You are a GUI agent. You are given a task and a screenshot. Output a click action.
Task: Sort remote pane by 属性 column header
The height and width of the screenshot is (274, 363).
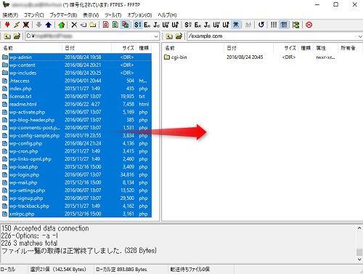click(325, 48)
